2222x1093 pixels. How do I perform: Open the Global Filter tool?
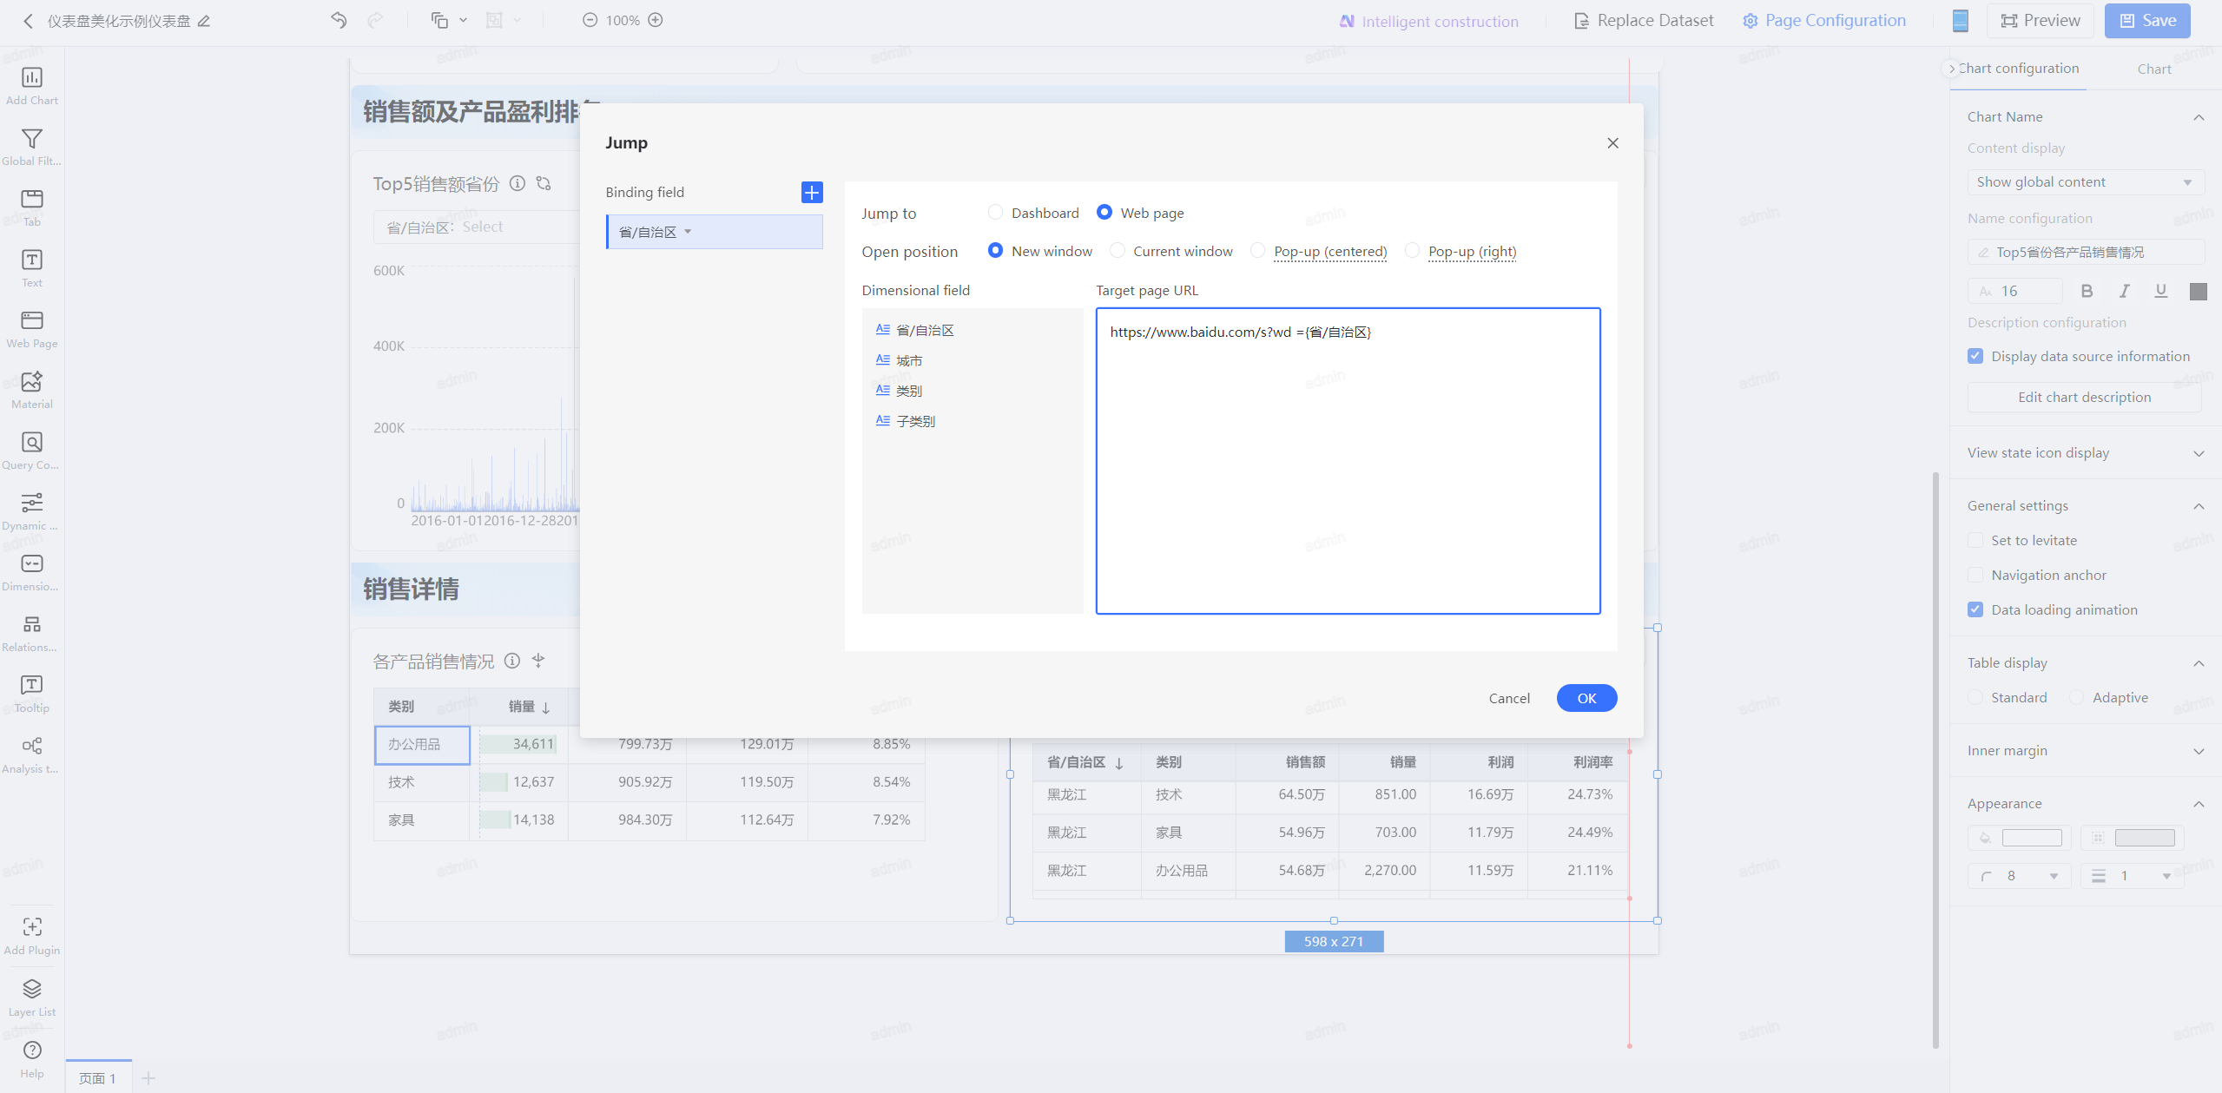32,147
